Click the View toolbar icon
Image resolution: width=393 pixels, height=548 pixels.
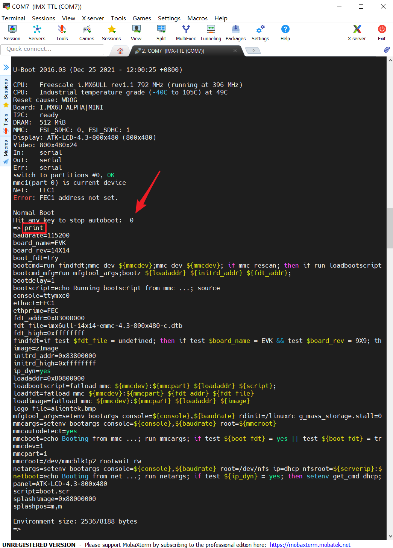tap(136, 33)
